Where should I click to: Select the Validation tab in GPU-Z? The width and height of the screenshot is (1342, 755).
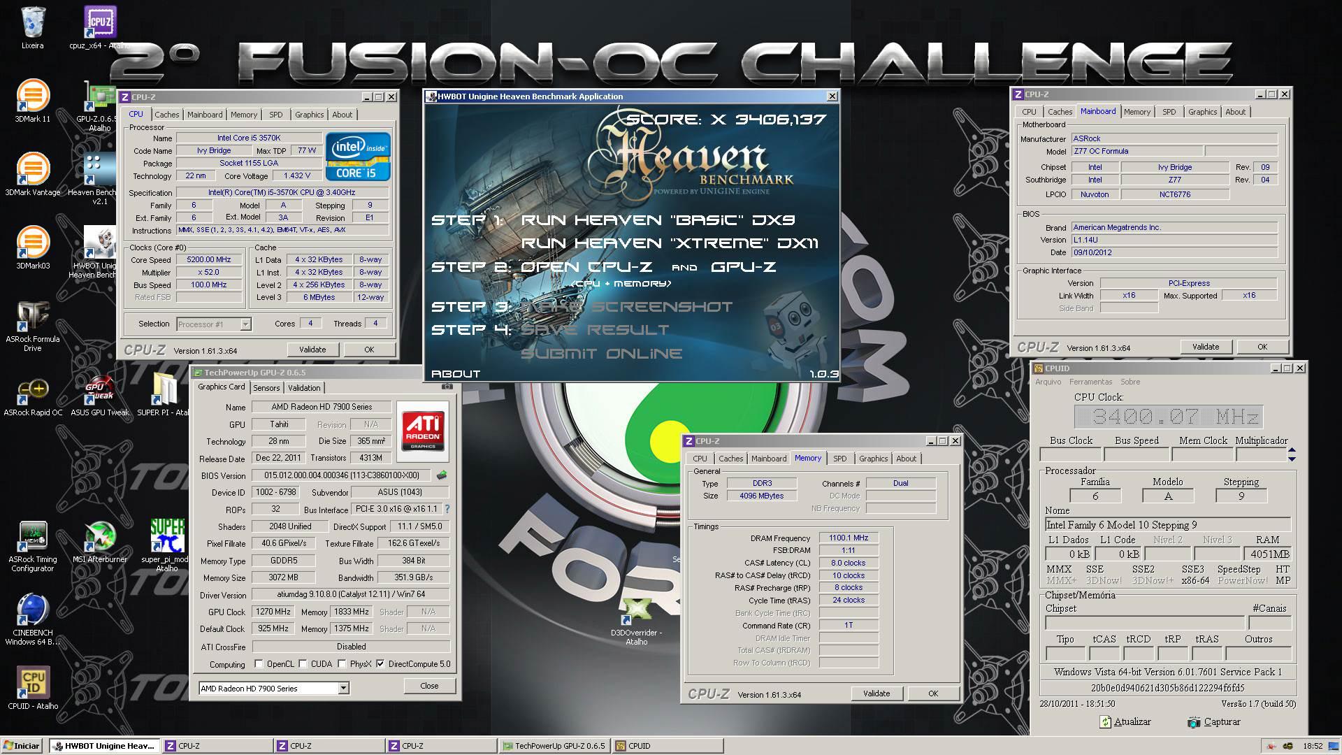pos(304,388)
